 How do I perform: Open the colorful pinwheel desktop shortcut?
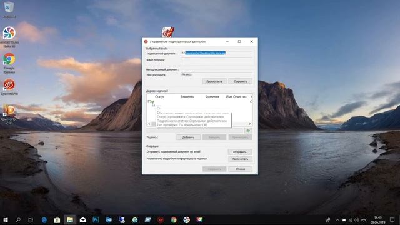coord(9,37)
